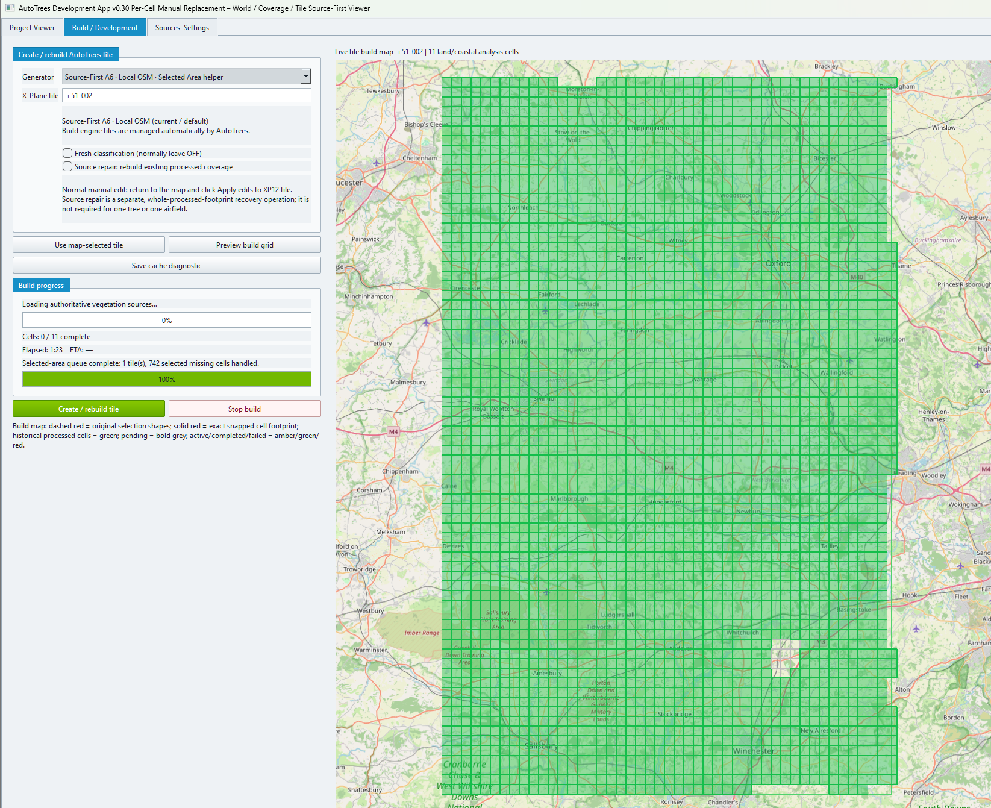The width and height of the screenshot is (991, 808).
Task: Switch to the Project Viewer tab
Action: 32,28
